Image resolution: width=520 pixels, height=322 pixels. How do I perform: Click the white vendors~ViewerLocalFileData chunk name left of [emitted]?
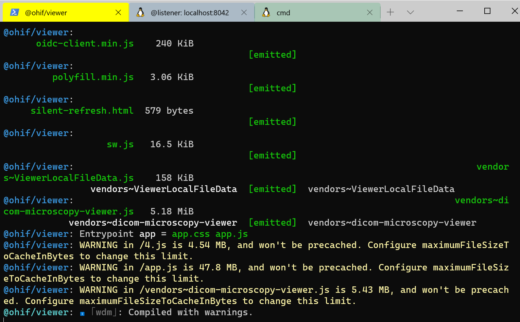(x=164, y=189)
